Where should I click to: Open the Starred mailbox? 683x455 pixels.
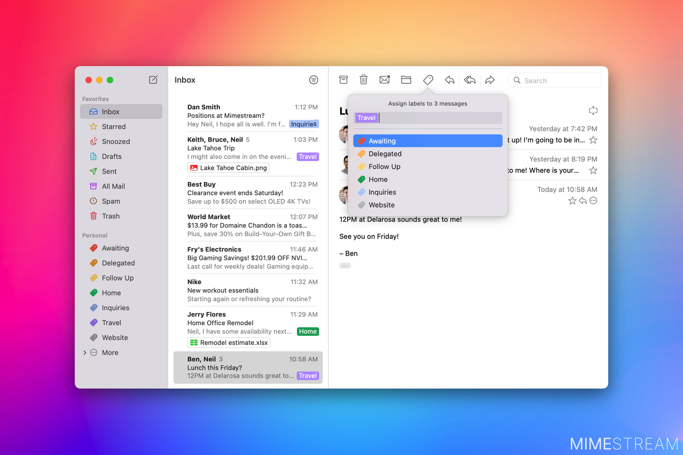[121, 126]
